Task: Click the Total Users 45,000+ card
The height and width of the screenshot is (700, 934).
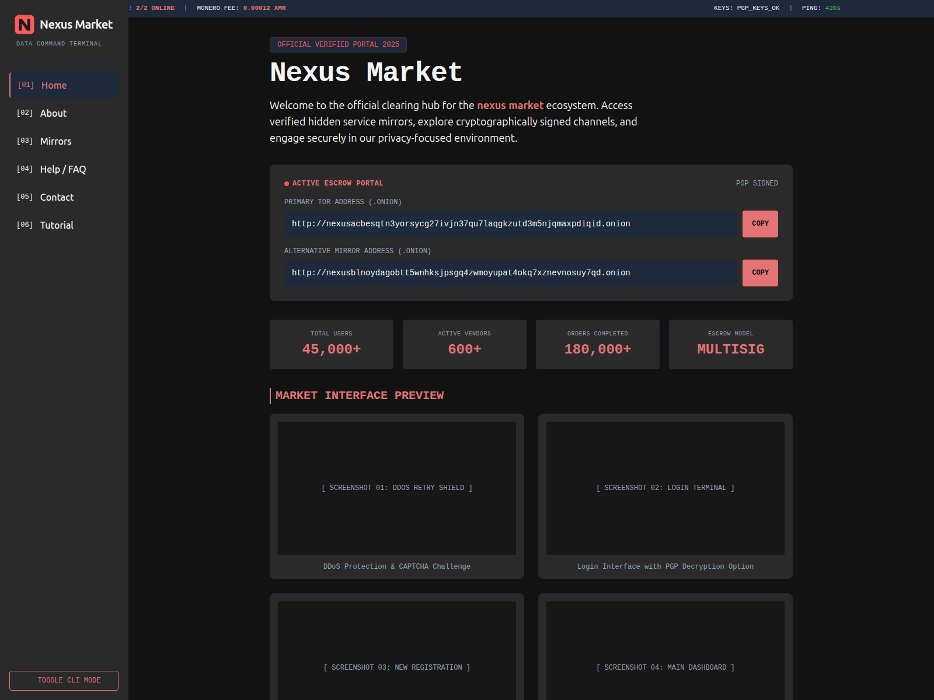Action: [x=332, y=344]
